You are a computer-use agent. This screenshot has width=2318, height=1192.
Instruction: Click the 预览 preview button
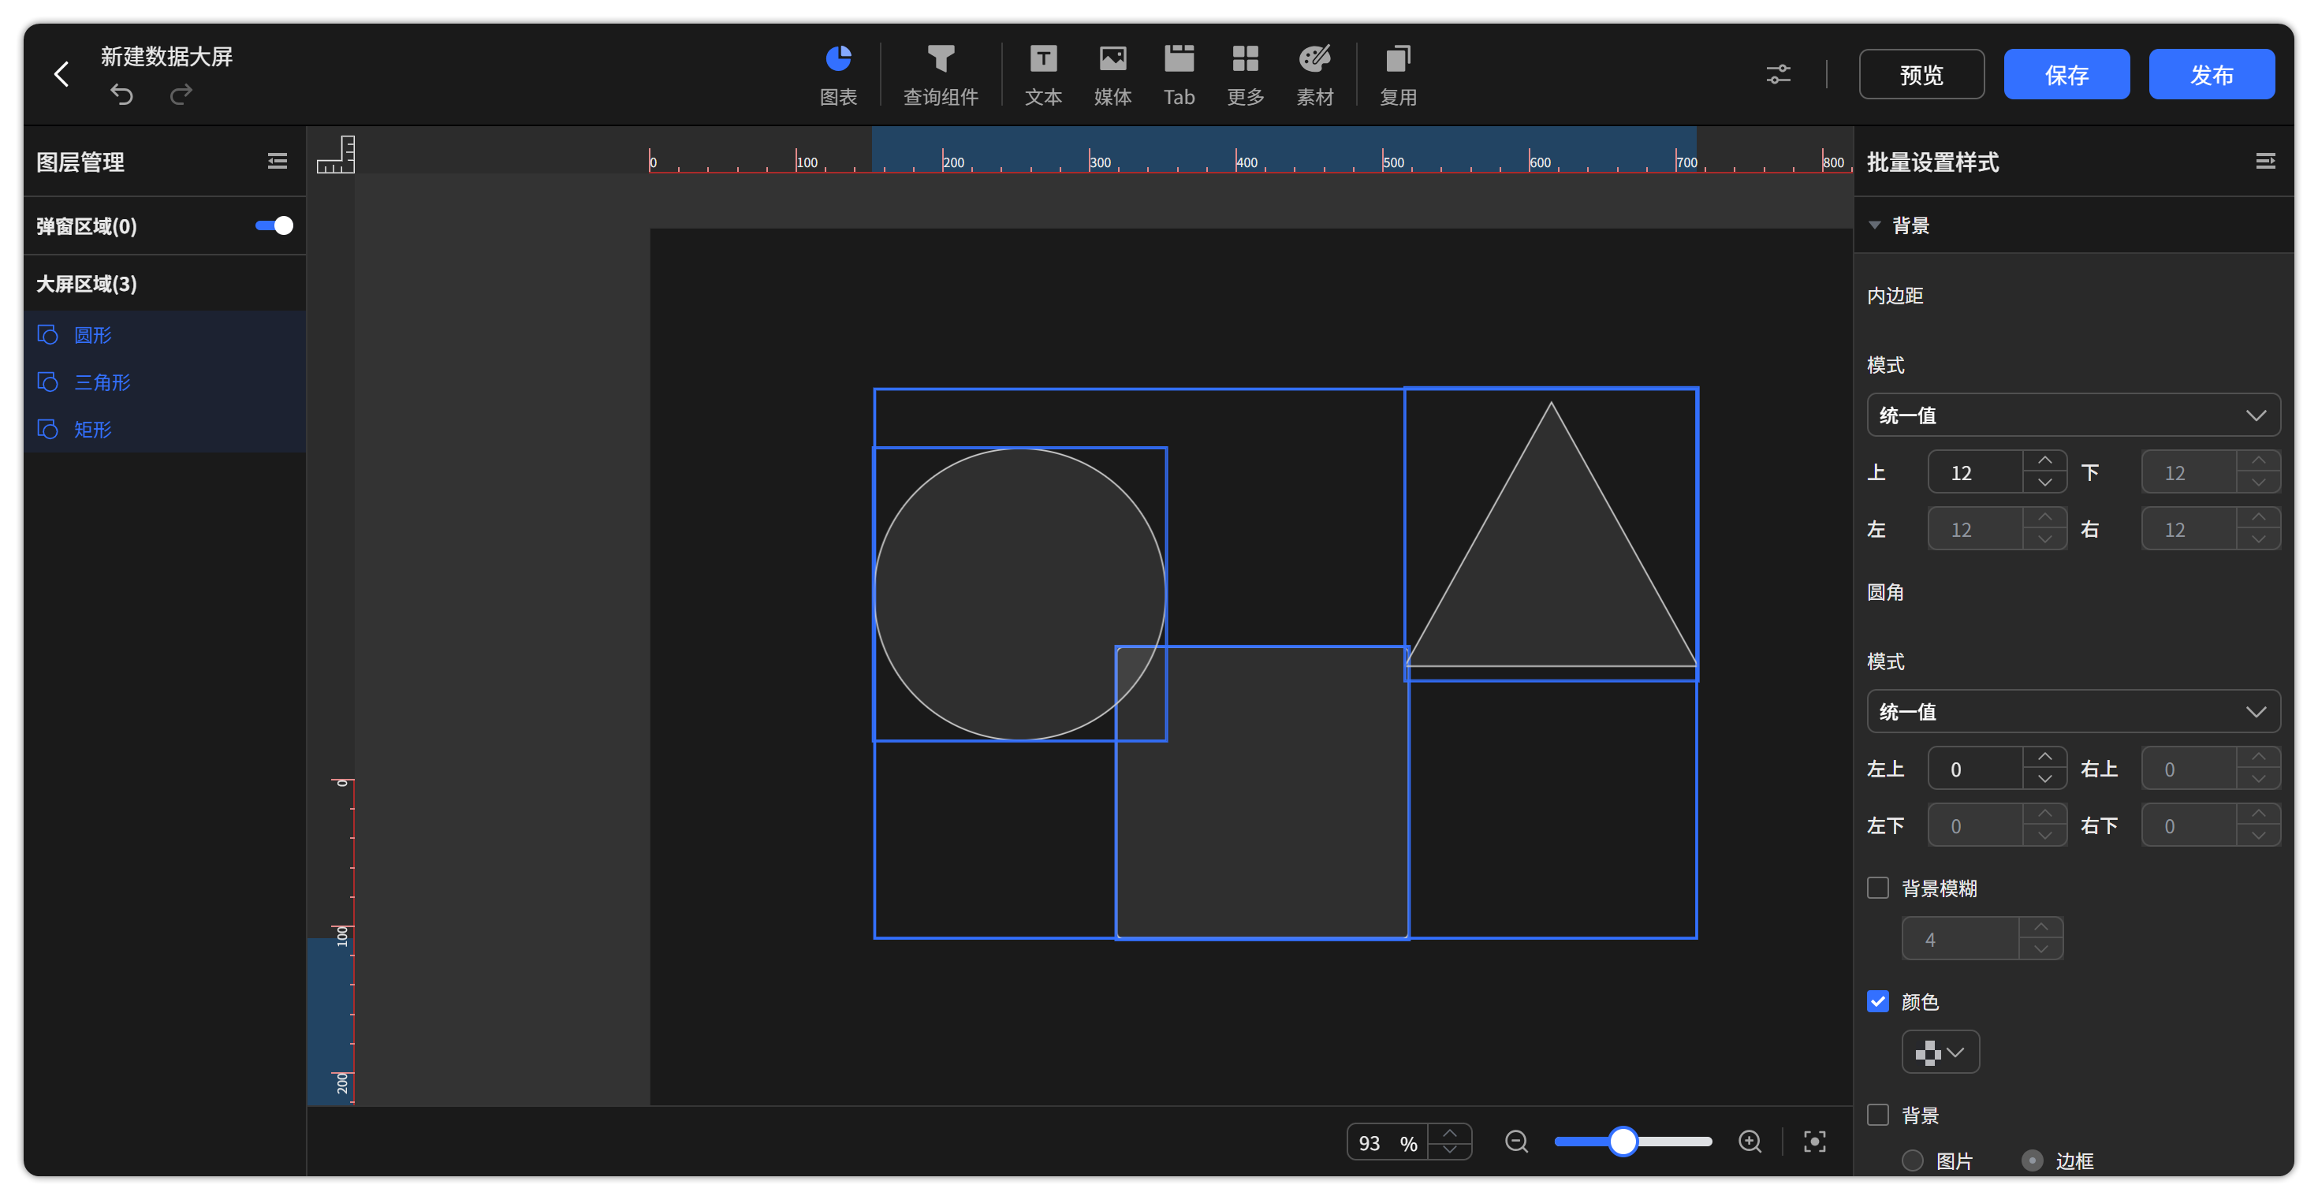(1921, 74)
